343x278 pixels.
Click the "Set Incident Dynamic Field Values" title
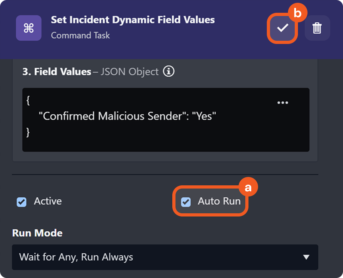point(133,20)
